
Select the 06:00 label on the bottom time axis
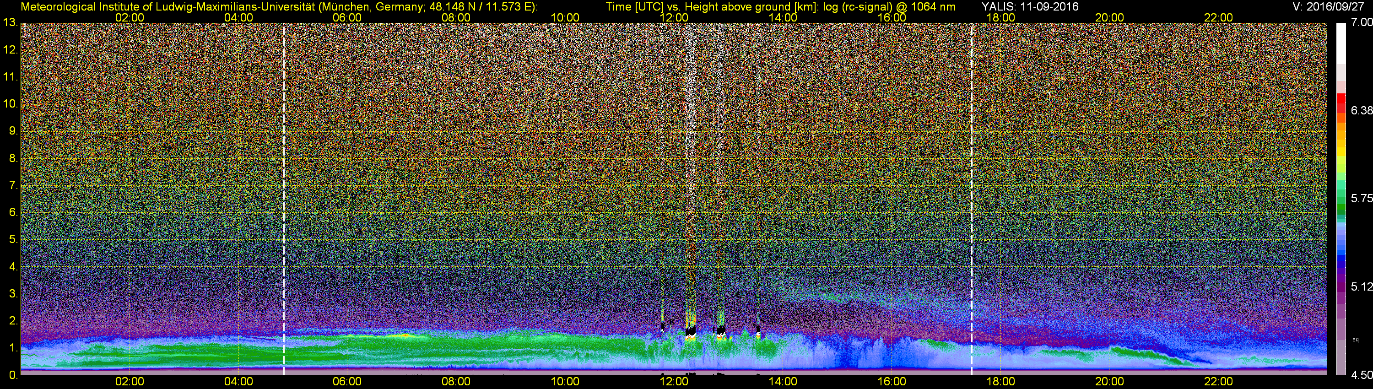[x=347, y=382]
